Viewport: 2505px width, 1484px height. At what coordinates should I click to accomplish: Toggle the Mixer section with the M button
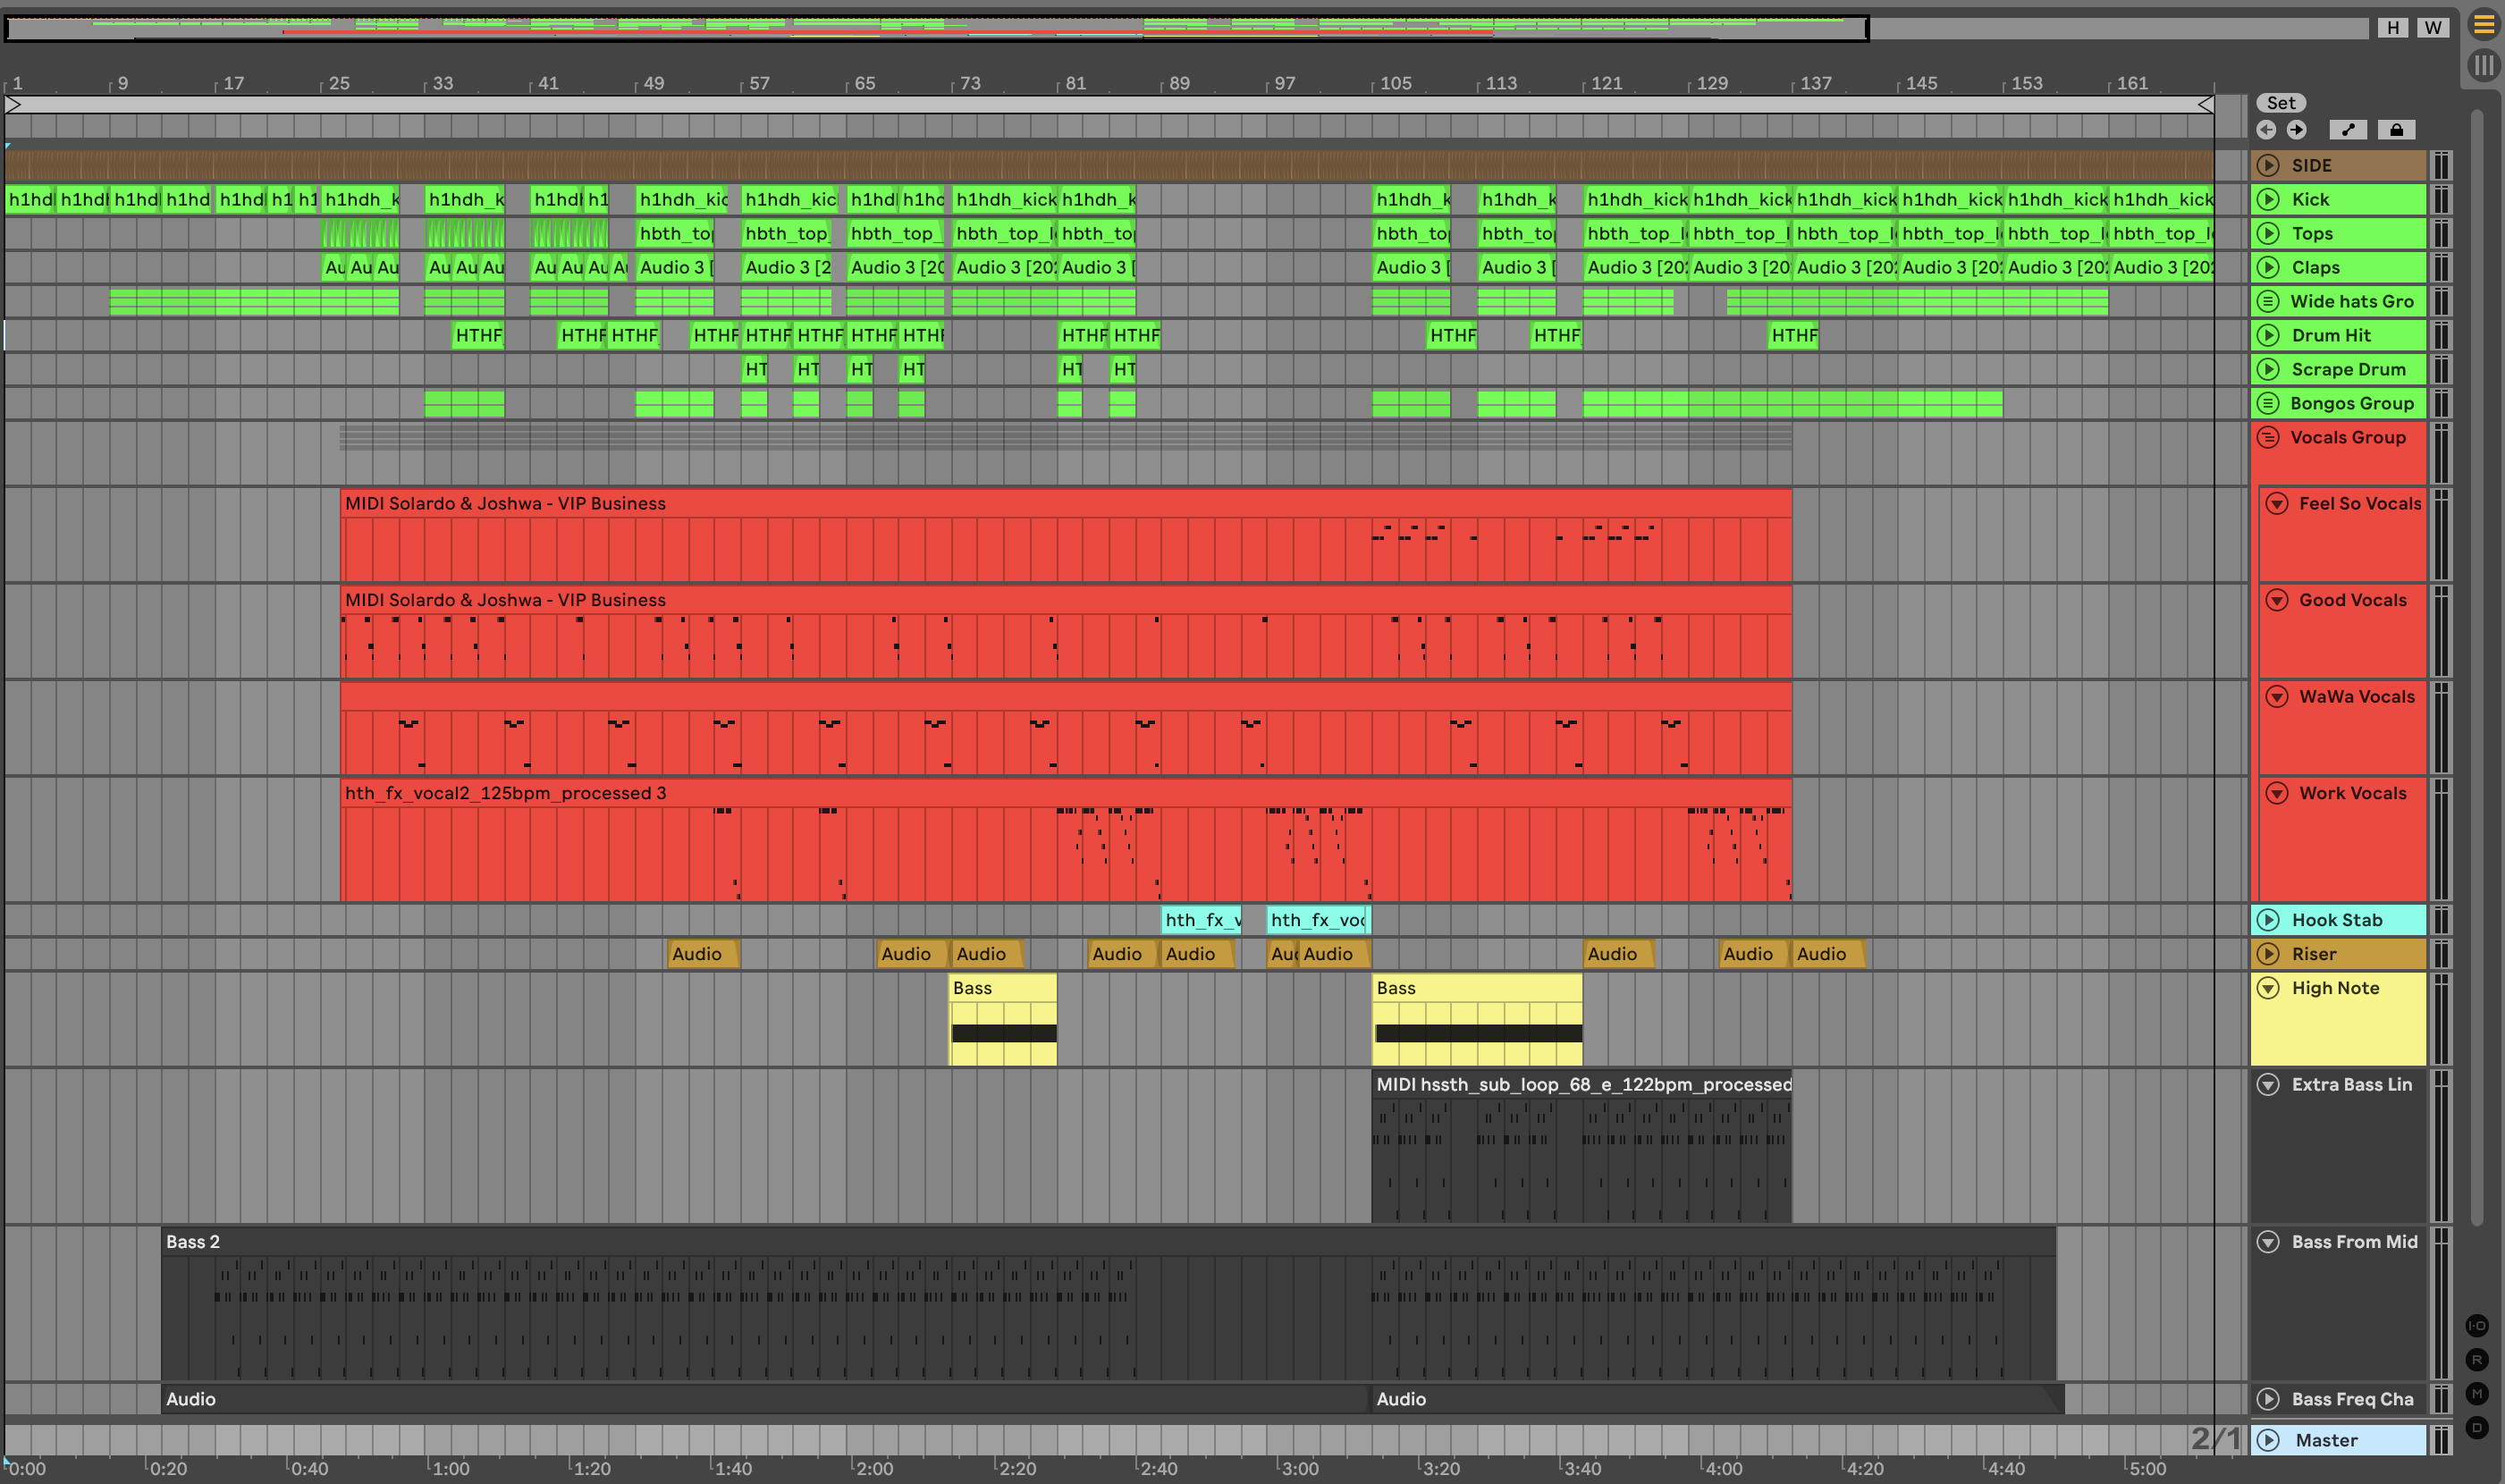[2477, 1394]
